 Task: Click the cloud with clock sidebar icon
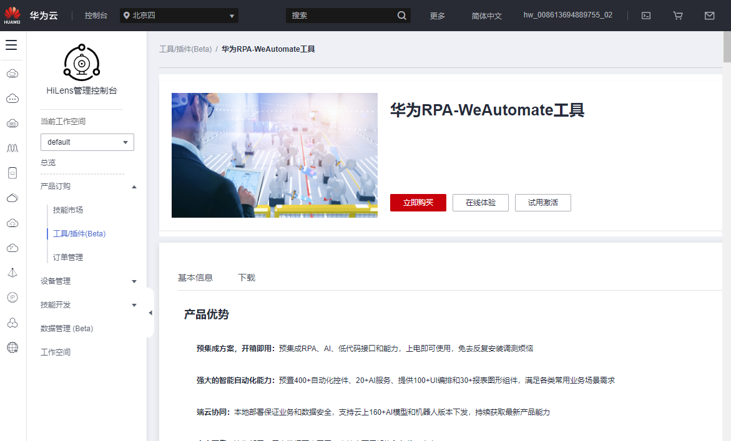click(12, 248)
